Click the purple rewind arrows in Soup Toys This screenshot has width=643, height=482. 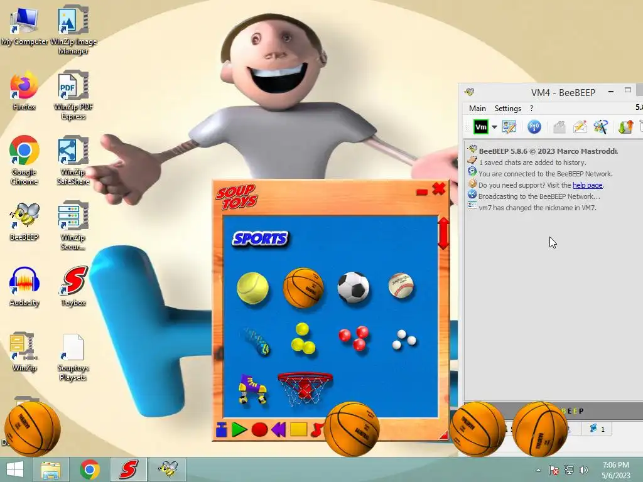(278, 429)
